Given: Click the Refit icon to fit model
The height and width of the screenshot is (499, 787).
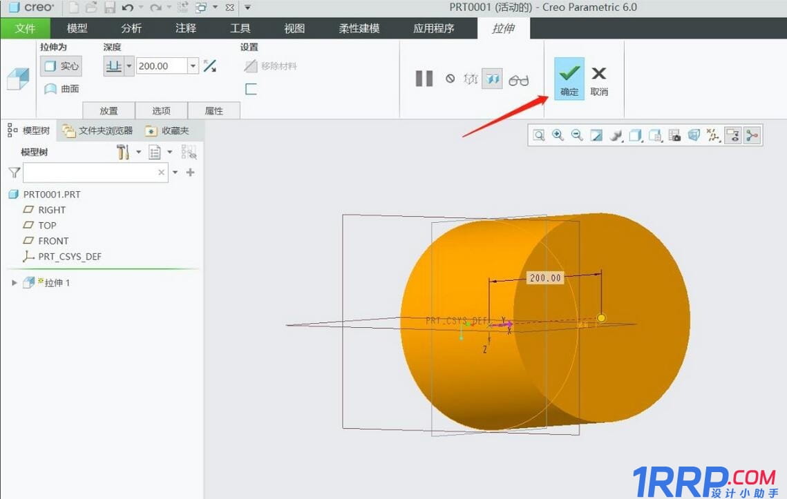Looking at the screenshot, I should coord(539,135).
